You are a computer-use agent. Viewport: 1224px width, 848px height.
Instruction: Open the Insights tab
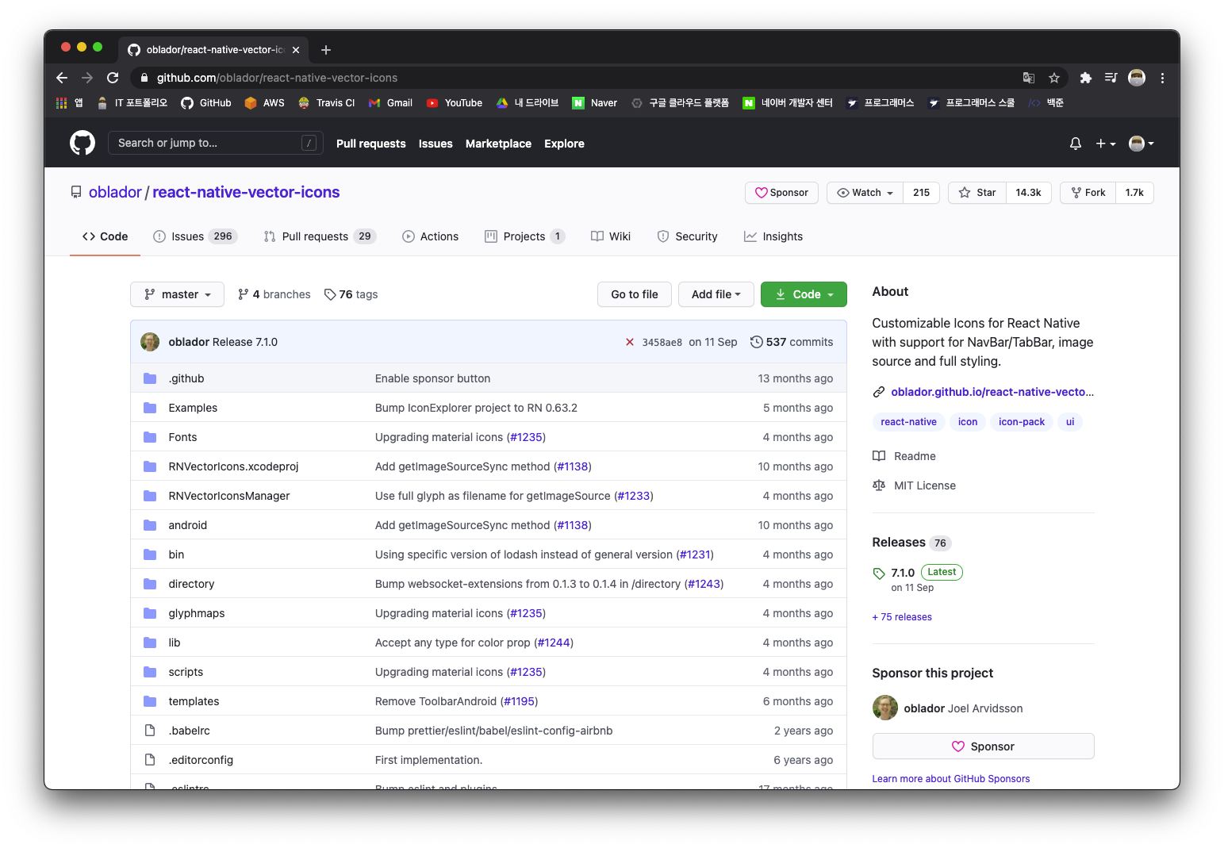coord(773,236)
